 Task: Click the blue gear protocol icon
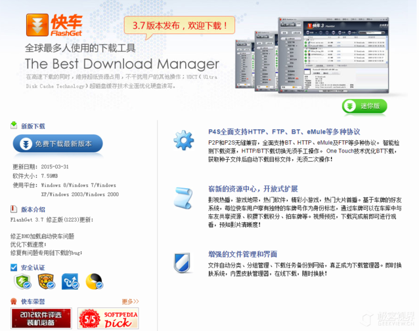coord(184,140)
